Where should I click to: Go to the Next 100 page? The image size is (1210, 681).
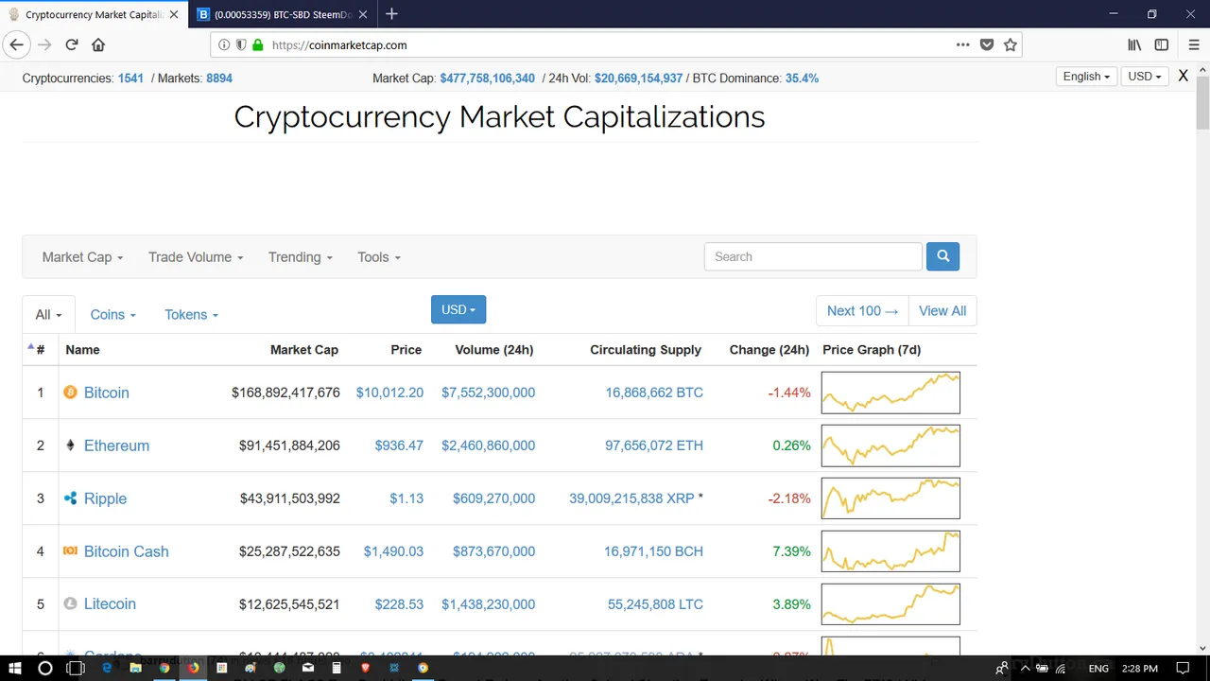point(862,310)
